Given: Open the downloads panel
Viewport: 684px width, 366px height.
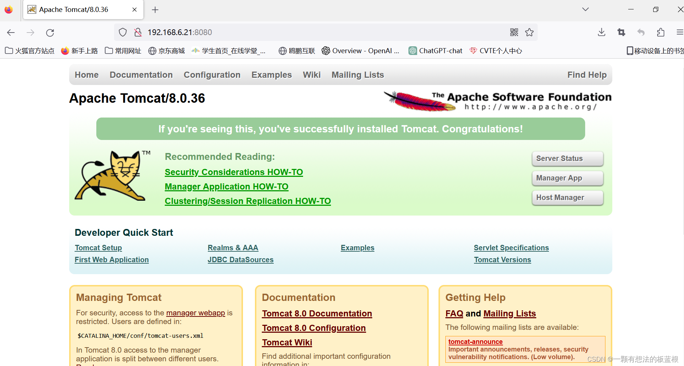Looking at the screenshot, I should [x=601, y=32].
